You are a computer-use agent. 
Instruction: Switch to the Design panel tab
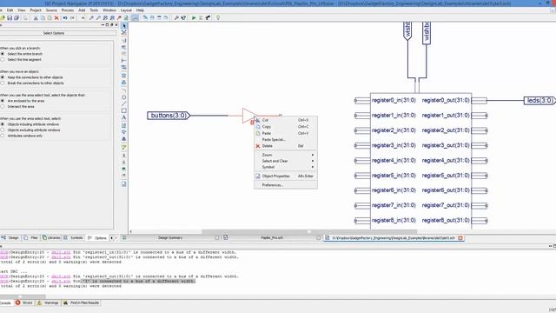[10, 237]
